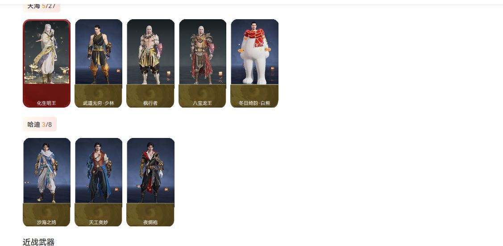Click the 沙海之鸠 name label

[46, 222]
